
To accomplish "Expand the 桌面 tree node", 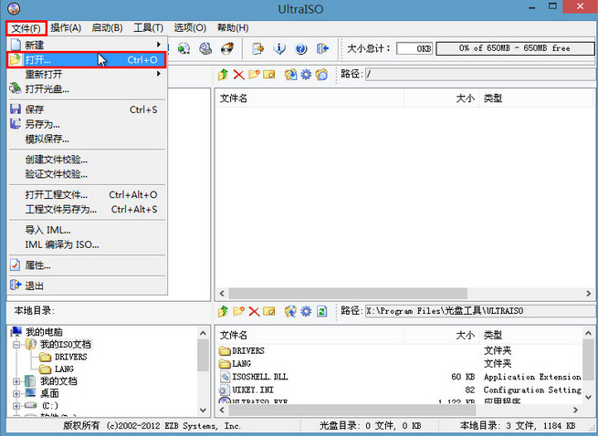I will point(16,394).
